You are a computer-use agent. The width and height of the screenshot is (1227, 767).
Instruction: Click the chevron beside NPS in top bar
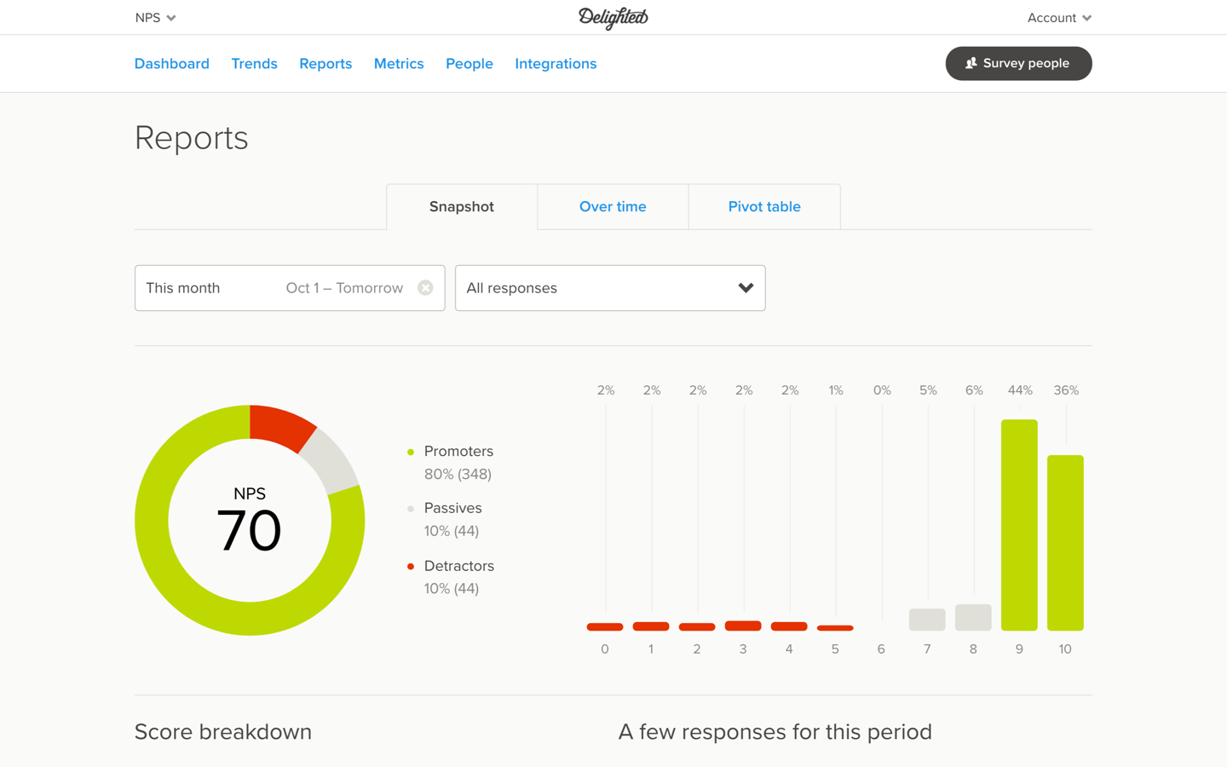tap(172, 17)
